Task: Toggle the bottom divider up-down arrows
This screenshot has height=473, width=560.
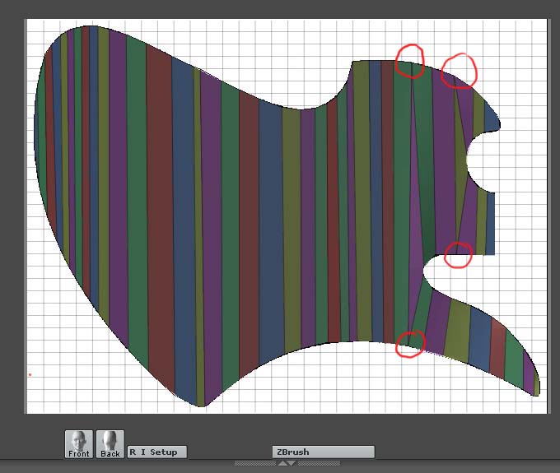Action: pos(287,463)
